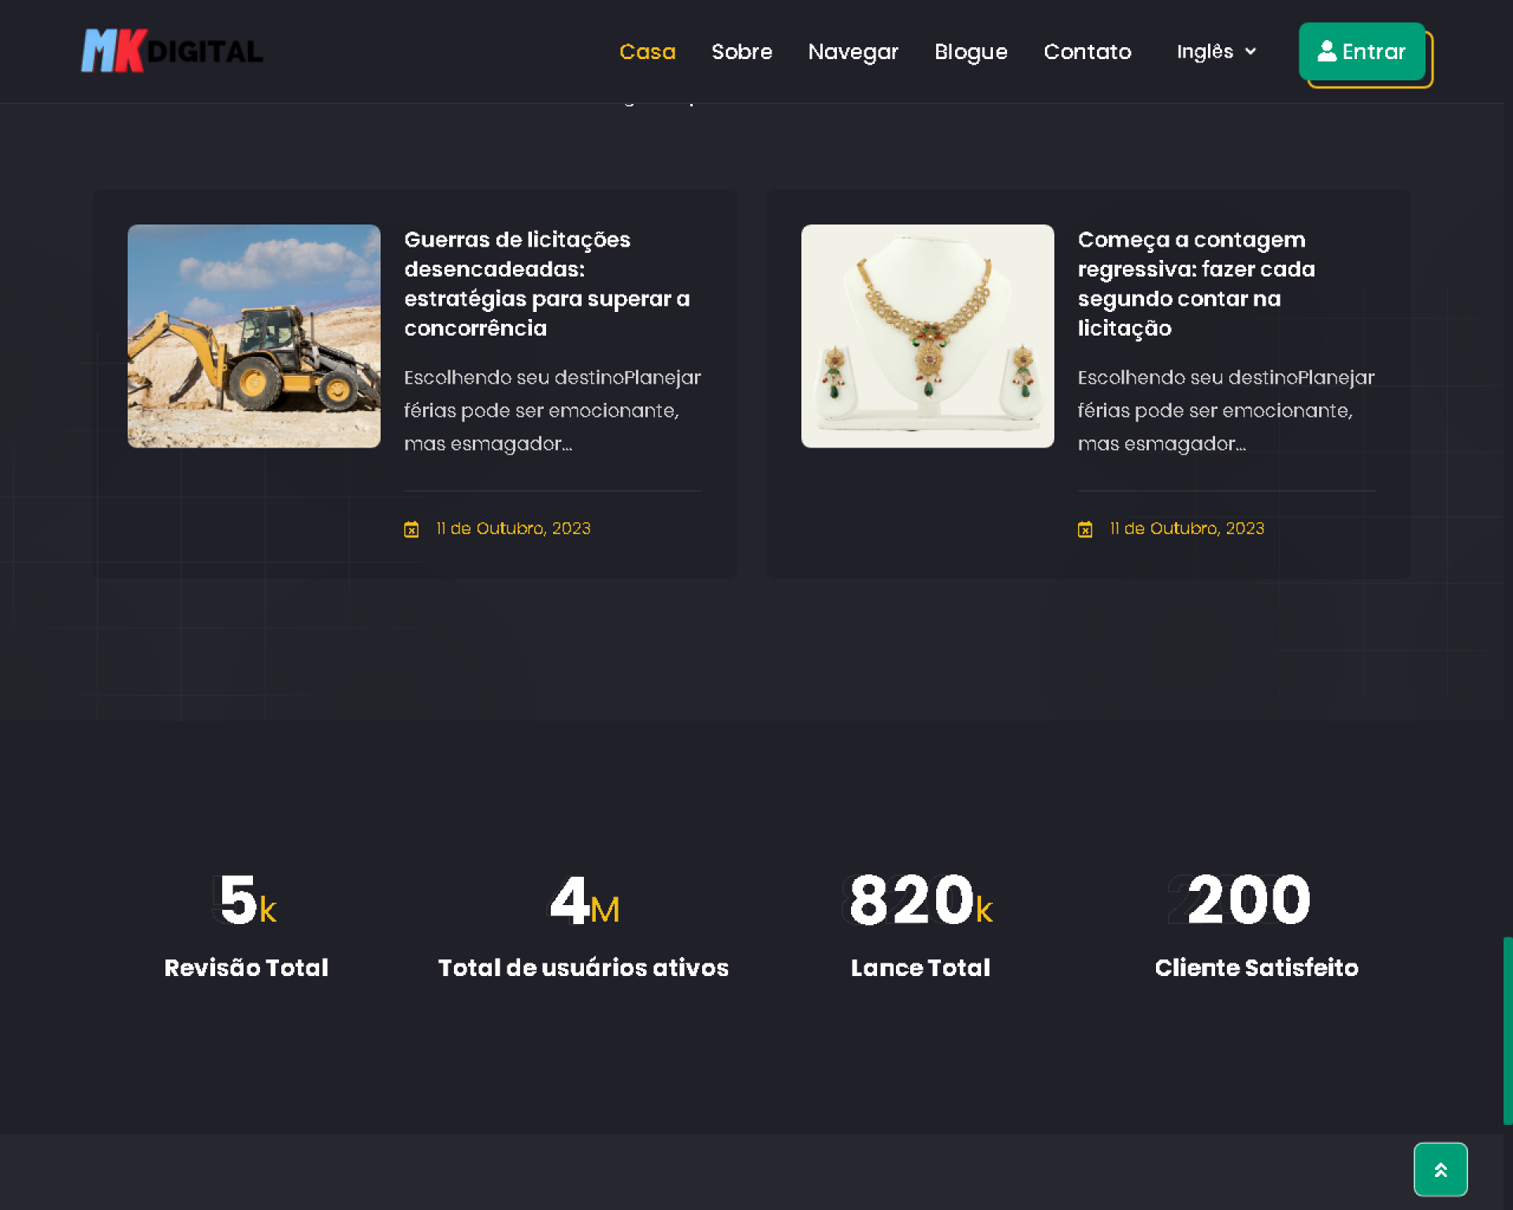The image size is (1513, 1210).
Task: Click the calendar icon under the excavator article
Action: coord(411,529)
